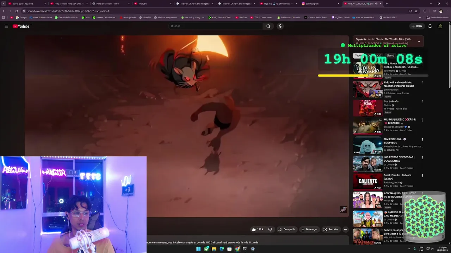Open La Liendra INGRESÉ AL video thumbnail
The height and width of the screenshot is (253, 451).
click(x=368, y=219)
